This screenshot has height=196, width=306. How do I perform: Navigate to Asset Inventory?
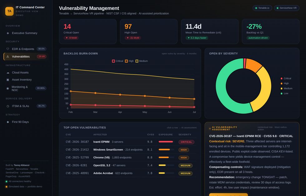click(26, 80)
